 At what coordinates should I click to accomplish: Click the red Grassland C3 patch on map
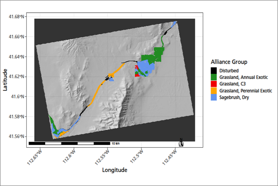(x=138, y=74)
